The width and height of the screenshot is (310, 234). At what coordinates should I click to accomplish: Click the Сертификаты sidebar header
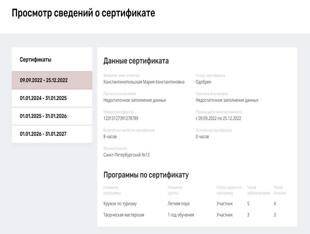click(x=36, y=59)
